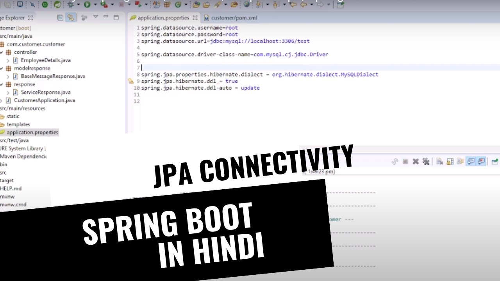Switch to the customer/pom.xml editor tab

pyautogui.click(x=230, y=18)
